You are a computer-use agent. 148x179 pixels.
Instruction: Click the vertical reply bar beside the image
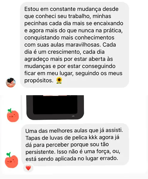(x=21, y=107)
